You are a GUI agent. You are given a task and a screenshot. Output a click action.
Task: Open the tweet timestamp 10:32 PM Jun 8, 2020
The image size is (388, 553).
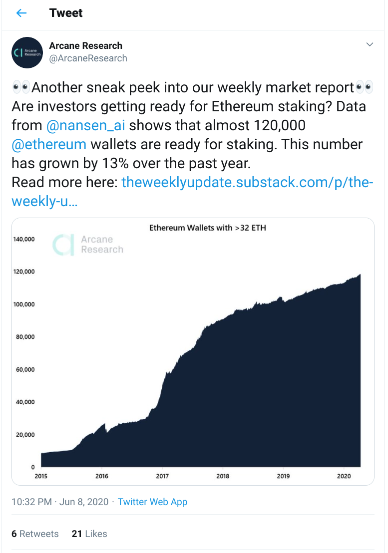point(60,502)
